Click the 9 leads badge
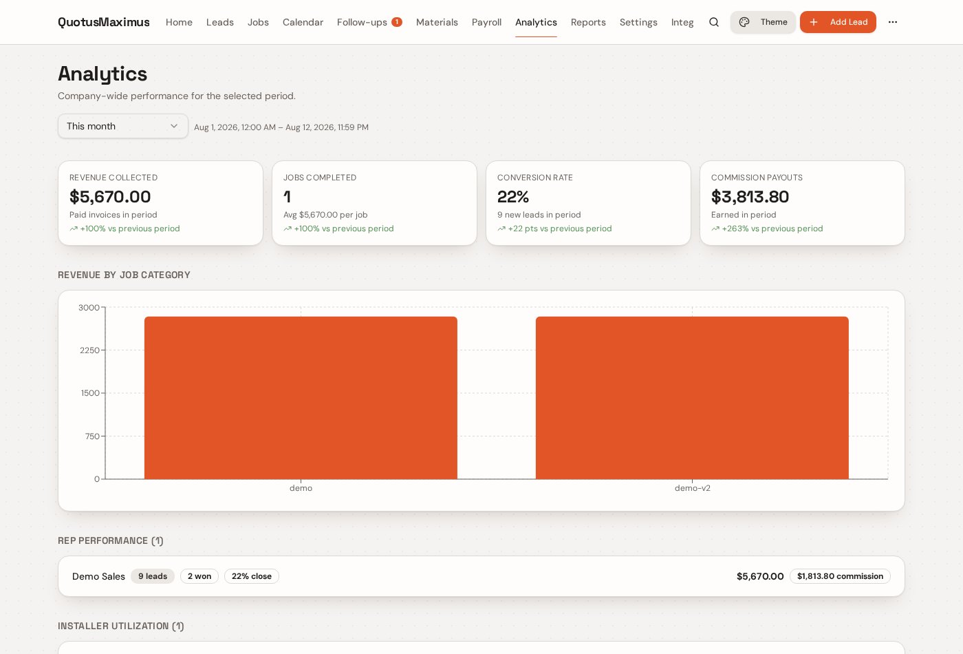Image resolution: width=963 pixels, height=654 pixels. coord(153,576)
